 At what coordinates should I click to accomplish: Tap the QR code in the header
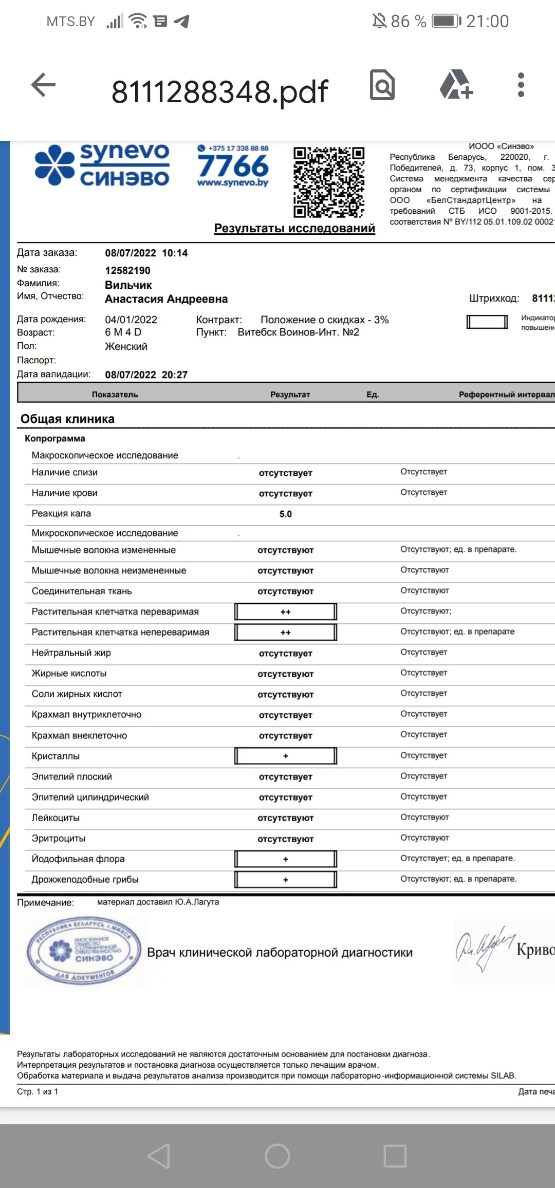tap(329, 182)
